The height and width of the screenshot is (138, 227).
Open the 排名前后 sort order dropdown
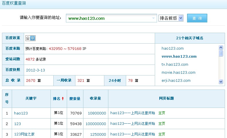click(171, 18)
